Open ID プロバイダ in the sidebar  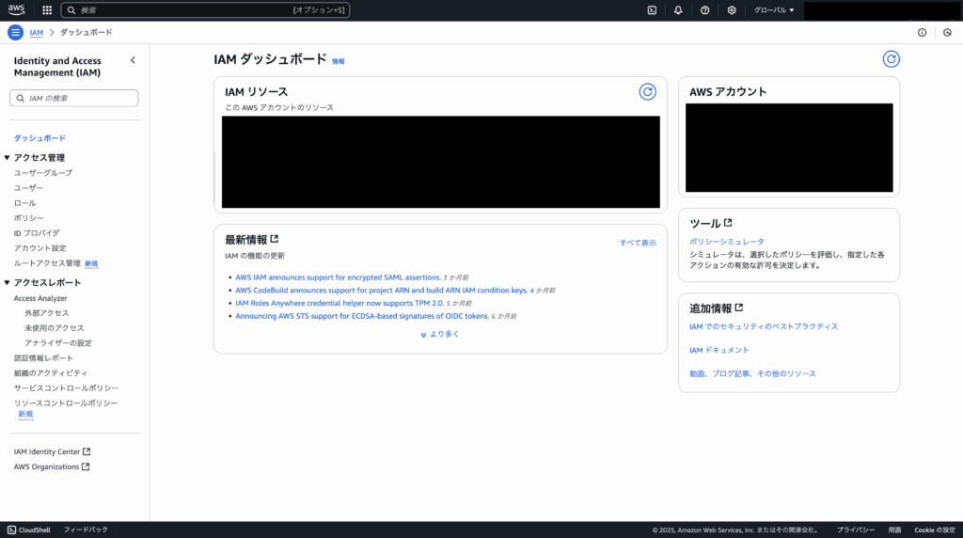[x=37, y=233]
